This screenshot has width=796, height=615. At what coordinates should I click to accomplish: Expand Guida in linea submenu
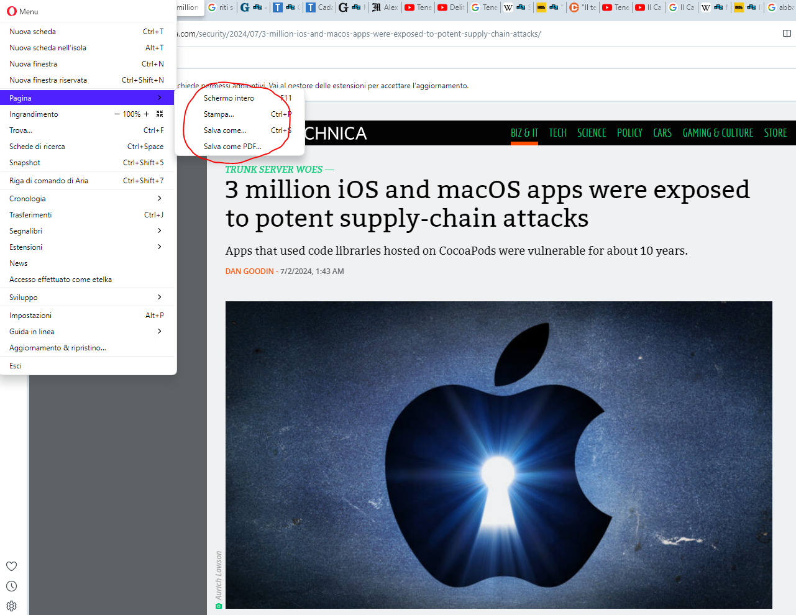87,332
